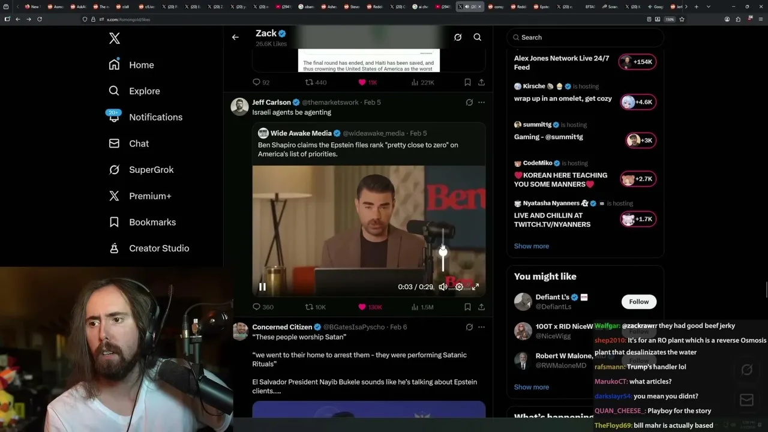The image size is (768, 432).
Task: Expand the video to fullscreen
Action: pos(475,287)
